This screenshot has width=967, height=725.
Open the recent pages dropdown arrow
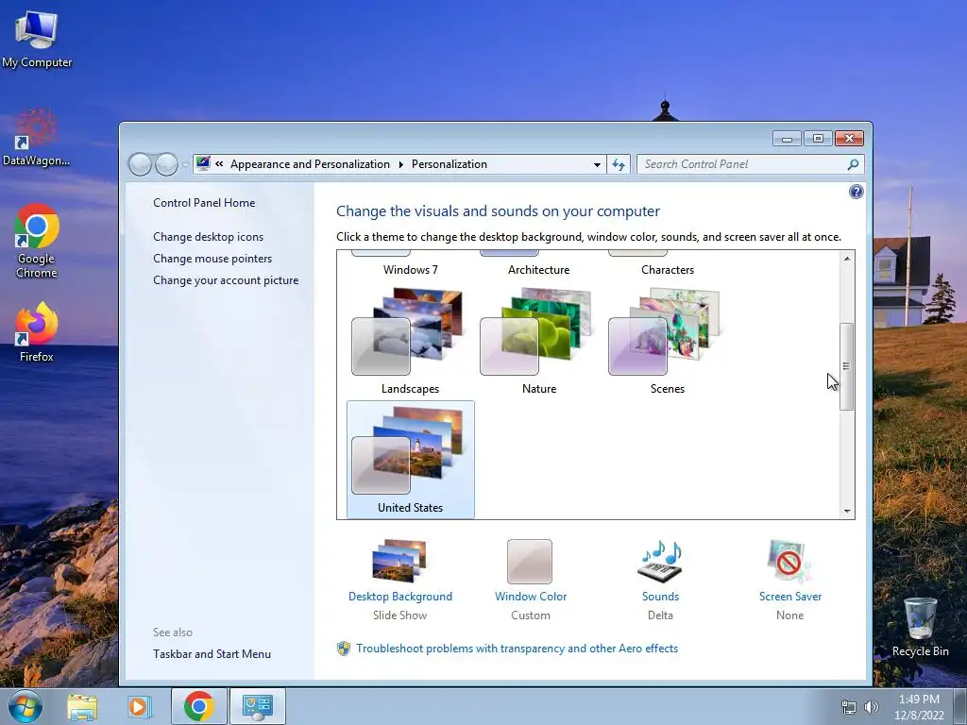pos(185,164)
